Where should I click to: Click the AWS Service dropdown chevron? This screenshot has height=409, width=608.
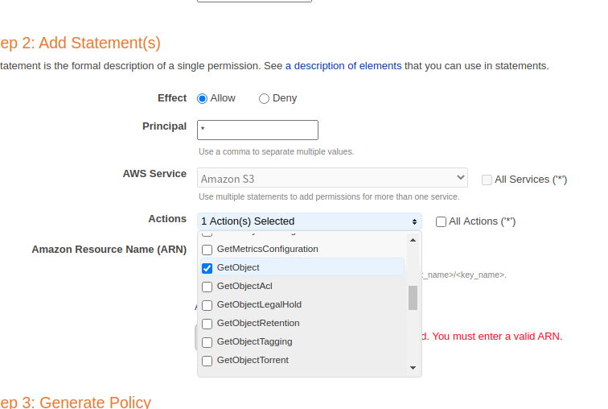pos(460,177)
